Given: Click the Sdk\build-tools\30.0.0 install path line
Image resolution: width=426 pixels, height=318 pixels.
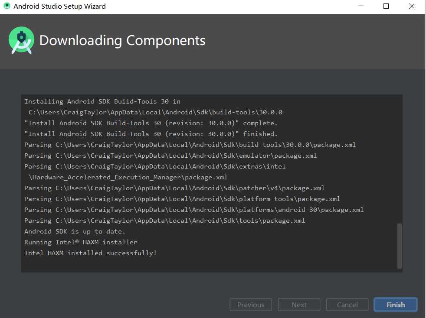Looking at the screenshot, I should (x=155, y=112).
